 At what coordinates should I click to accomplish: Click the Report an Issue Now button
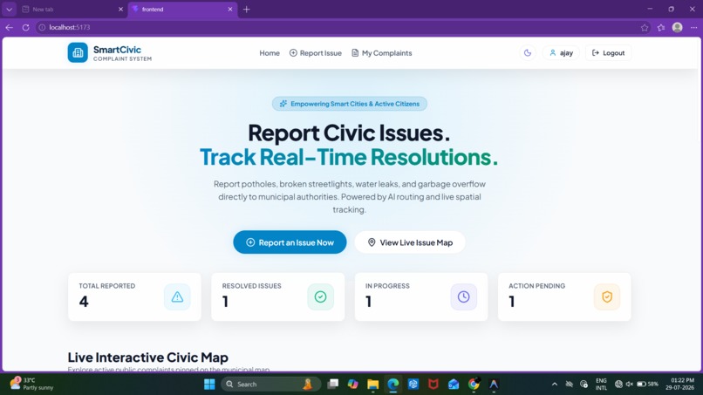(x=290, y=242)
